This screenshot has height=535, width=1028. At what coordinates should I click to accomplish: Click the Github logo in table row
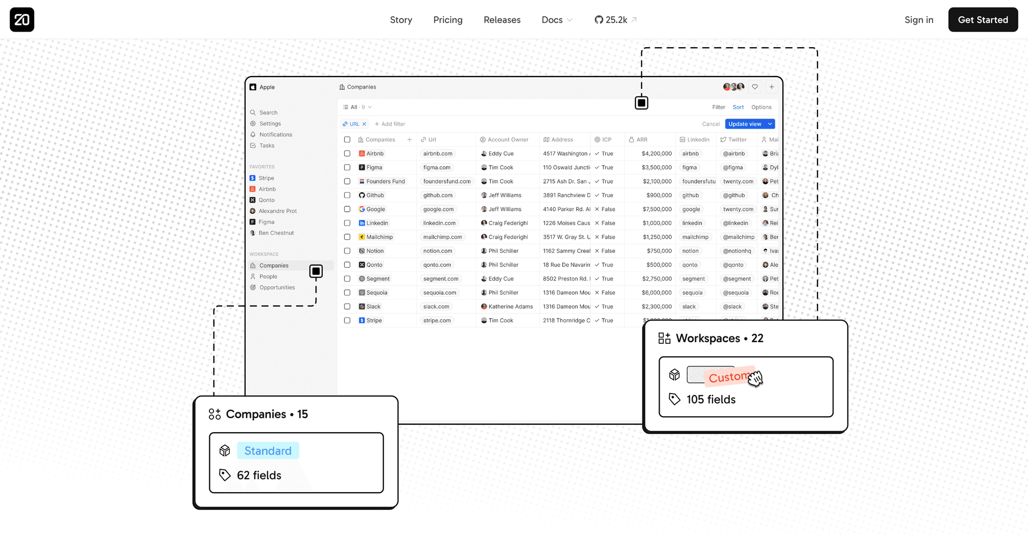(x=362, y=195)
